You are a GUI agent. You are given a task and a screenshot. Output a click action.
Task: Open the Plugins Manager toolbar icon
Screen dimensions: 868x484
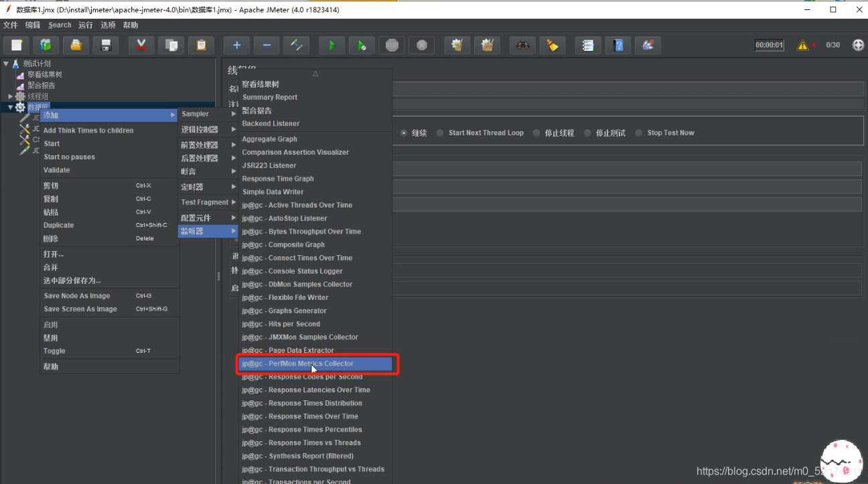[x=648, y=45]
